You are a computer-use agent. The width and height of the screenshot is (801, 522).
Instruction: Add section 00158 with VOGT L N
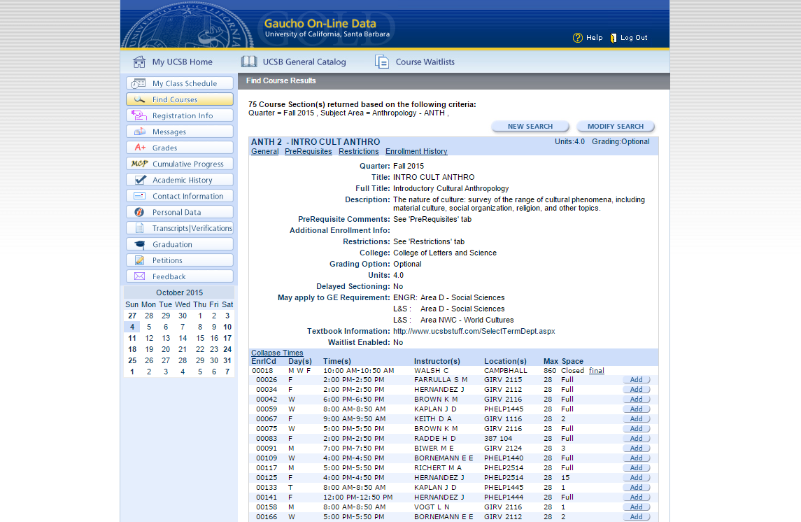(637, 507)
